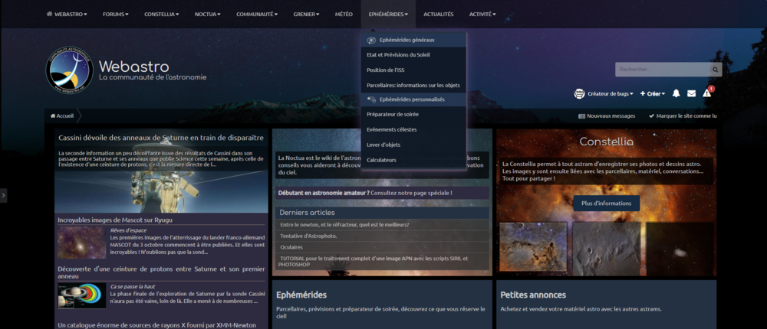
Task: Click Marquer le site comme lu
Action: click(683, 116)
